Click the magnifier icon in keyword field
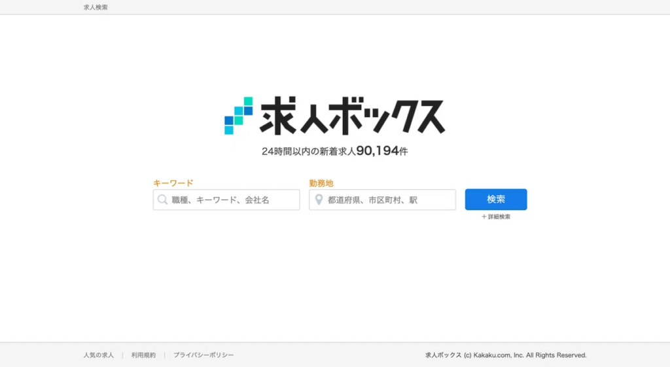This screenshot has width=670, height=367. click(x=162, y=200)
